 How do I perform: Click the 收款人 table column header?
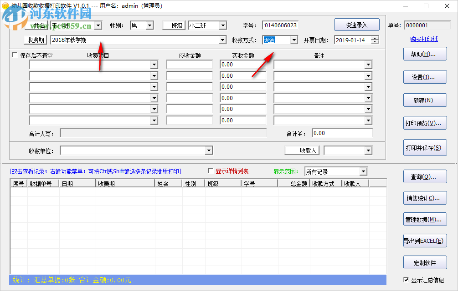click(355, 184)
